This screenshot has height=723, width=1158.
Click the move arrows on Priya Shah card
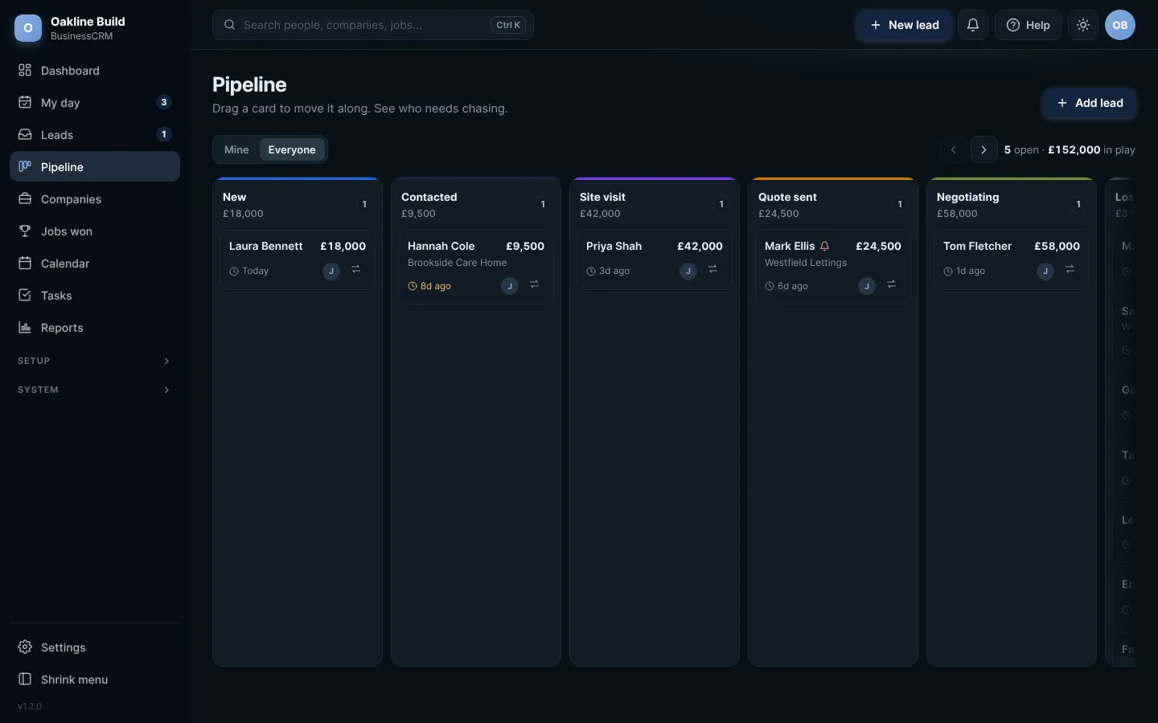pos(713,270)
